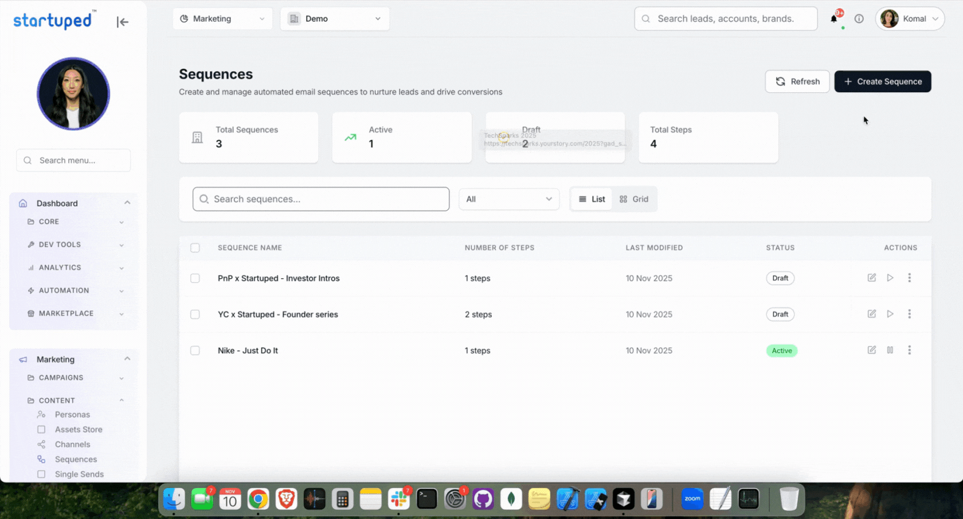Refresh the sequences list

click(x=797, y=81)
